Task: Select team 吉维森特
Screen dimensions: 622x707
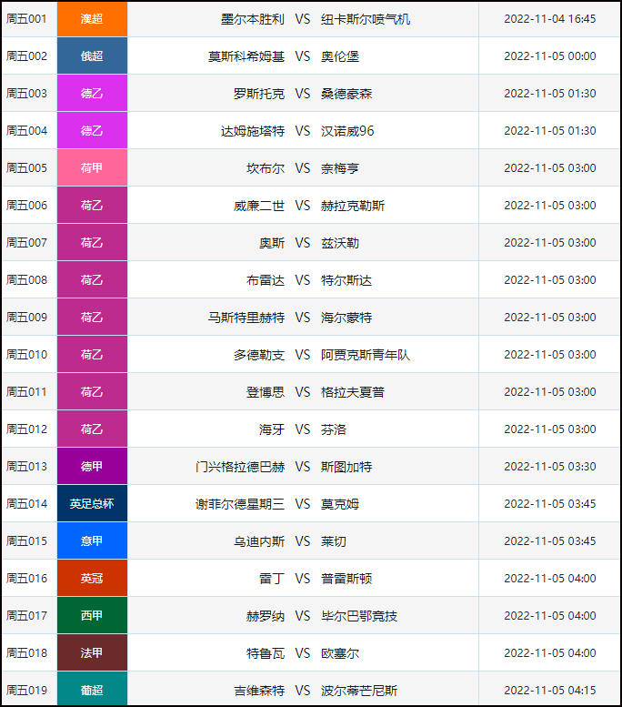Action: pos(259,691)
